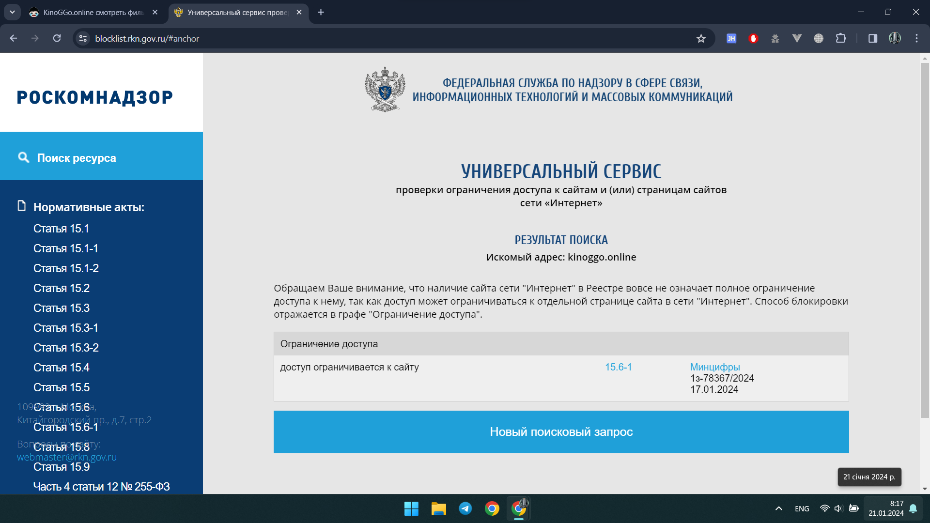This screenshot has height=523, width=930.
Task: Click the bookmark star icon
Action: [700, 39]
